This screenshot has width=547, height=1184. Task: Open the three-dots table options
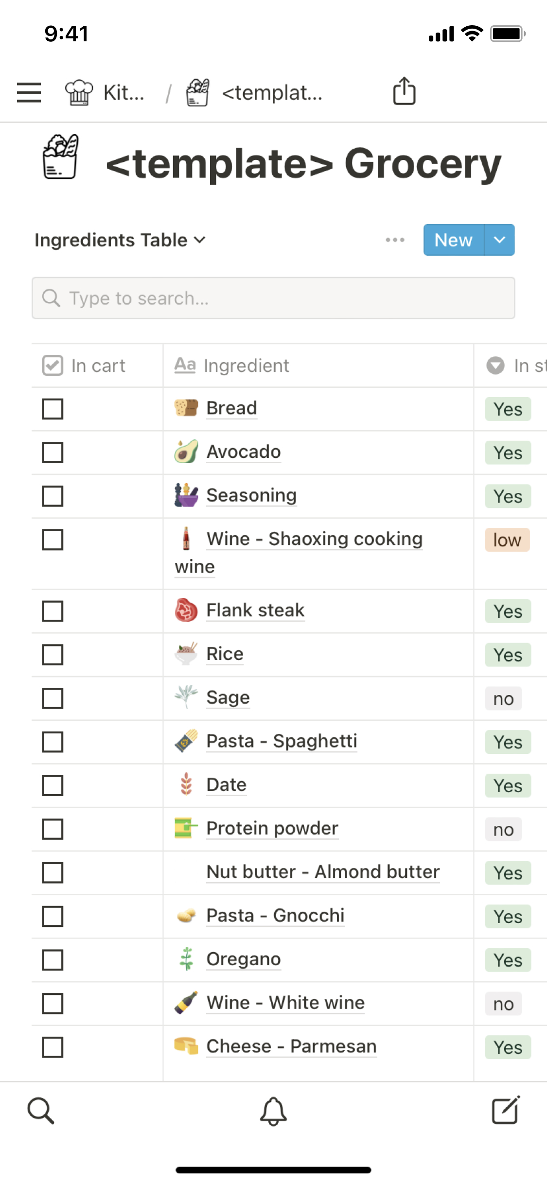[x=395, y=240]
